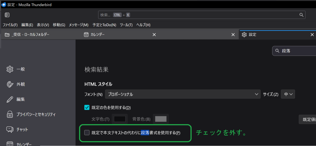The image size is (316, 146).
Task: Switch to the 受信 - ローカルフォルダー tab
Action: coord(31,35)
